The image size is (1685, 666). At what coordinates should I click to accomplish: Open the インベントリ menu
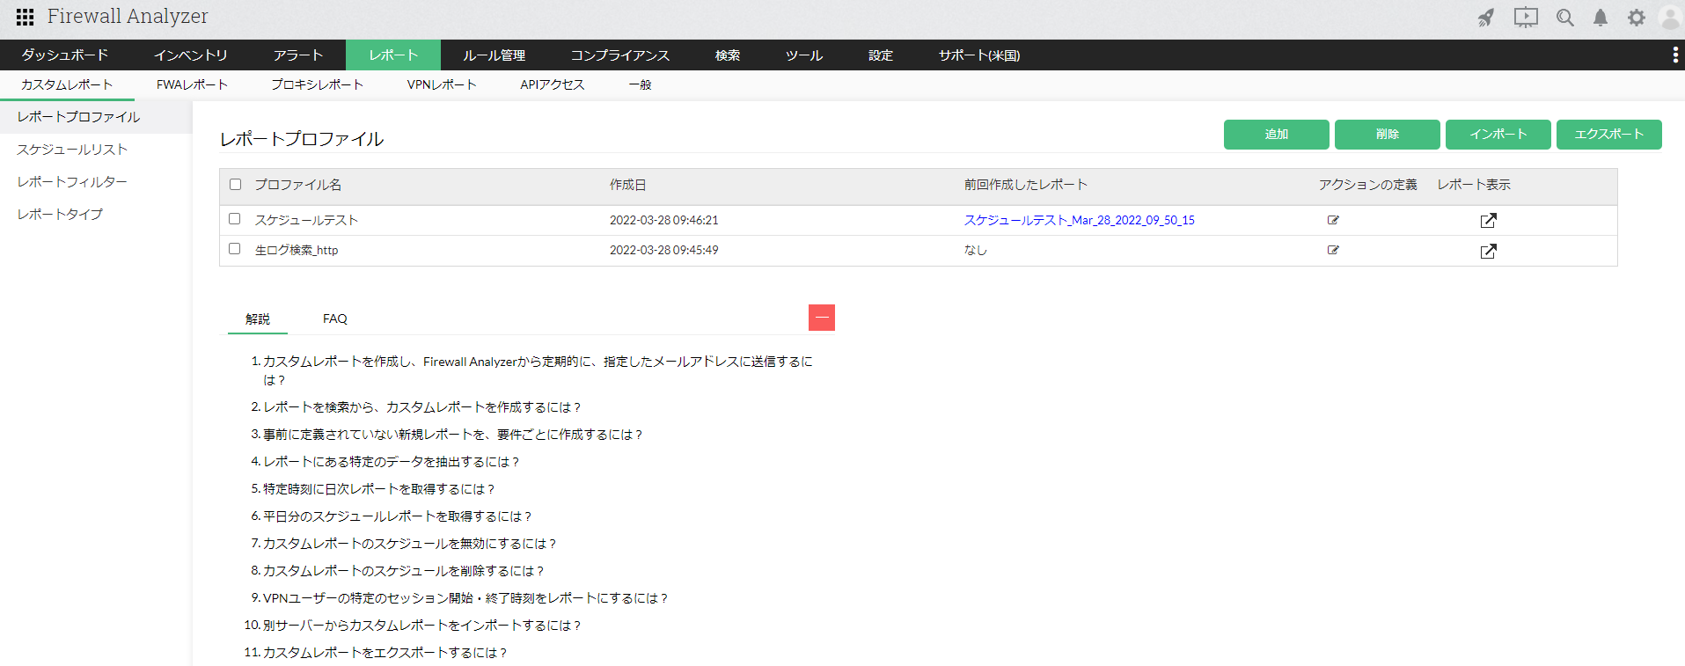point(191,55)
